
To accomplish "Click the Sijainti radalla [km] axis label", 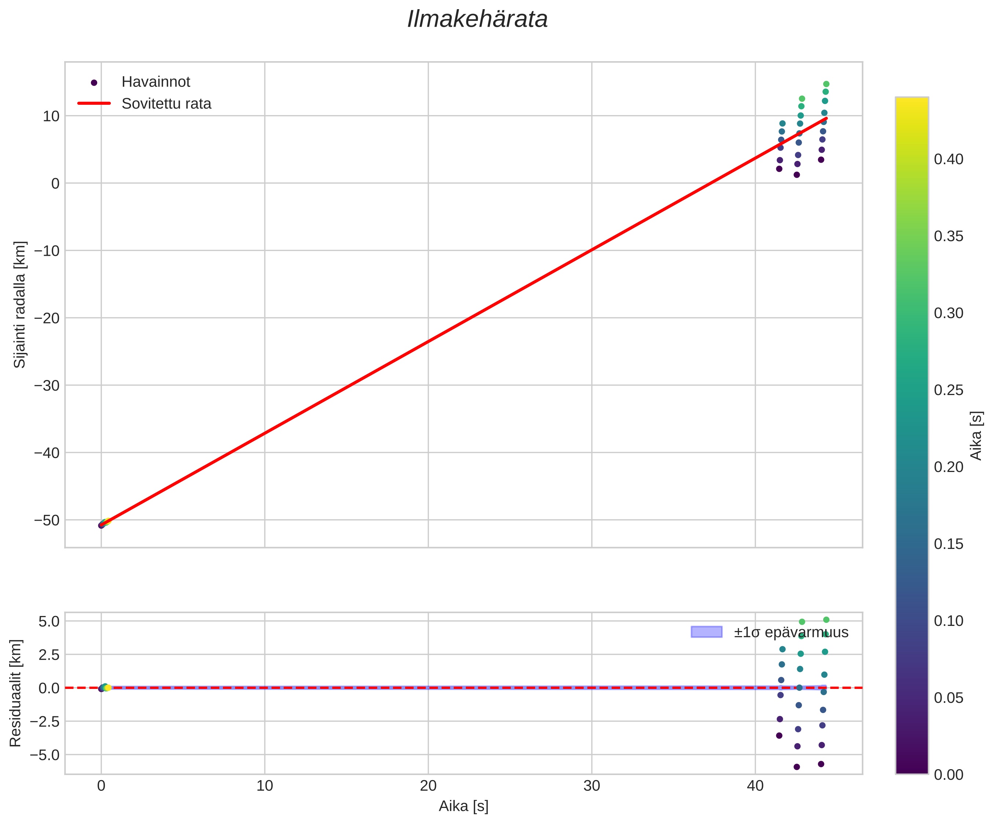I will pyautogui.click(x=20, y=305).
